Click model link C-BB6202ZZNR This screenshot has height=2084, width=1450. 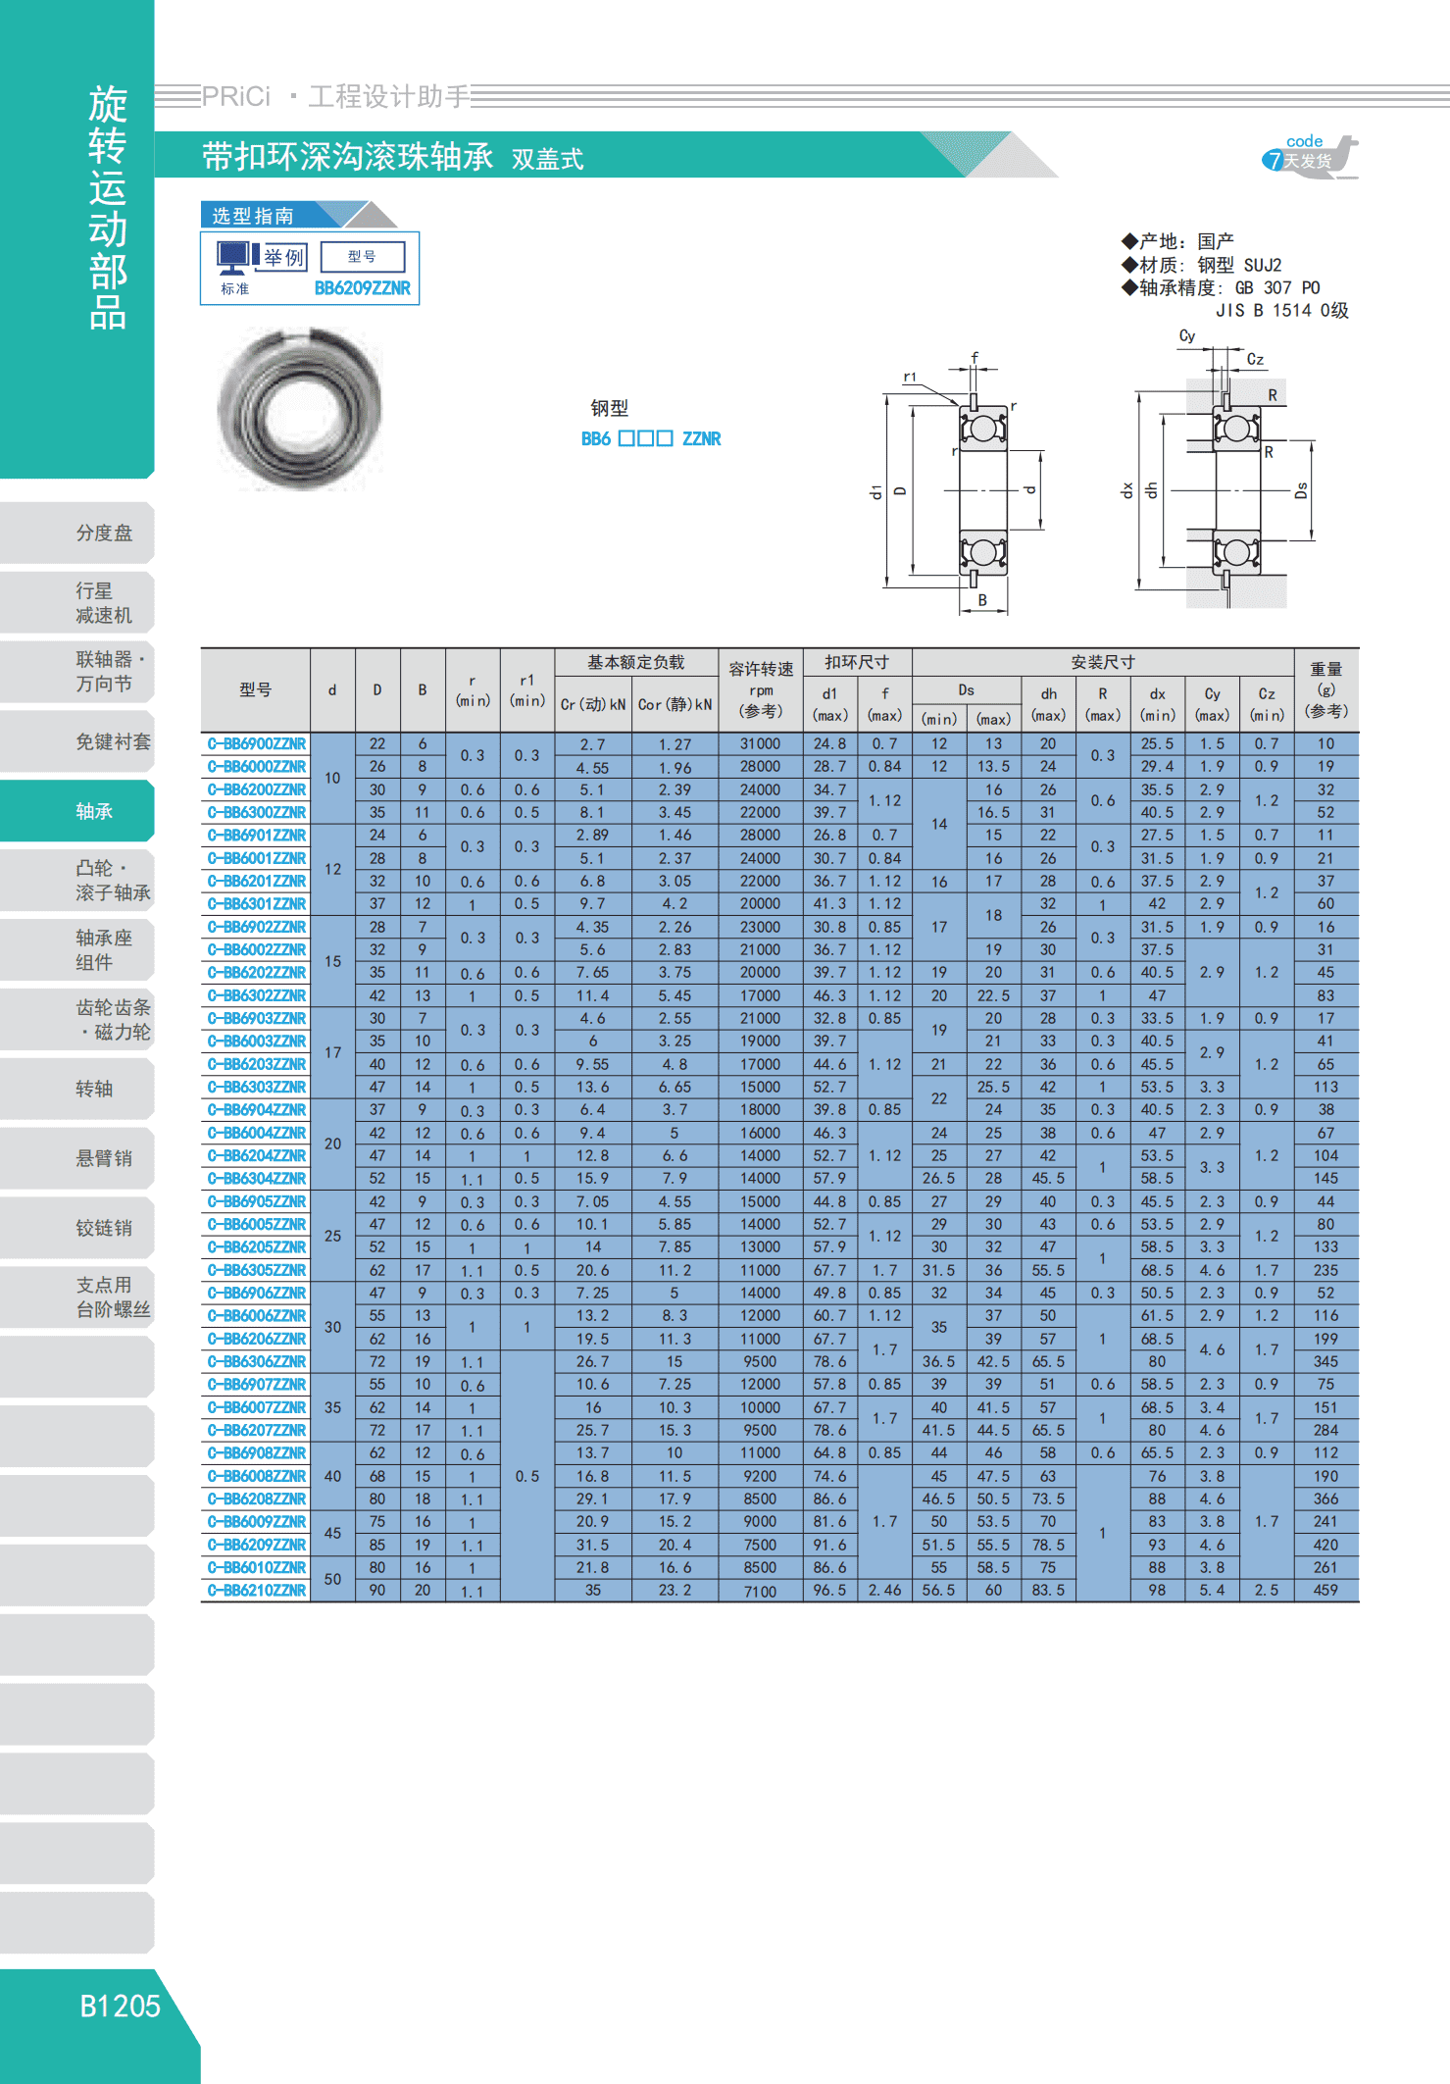(257, 973)
